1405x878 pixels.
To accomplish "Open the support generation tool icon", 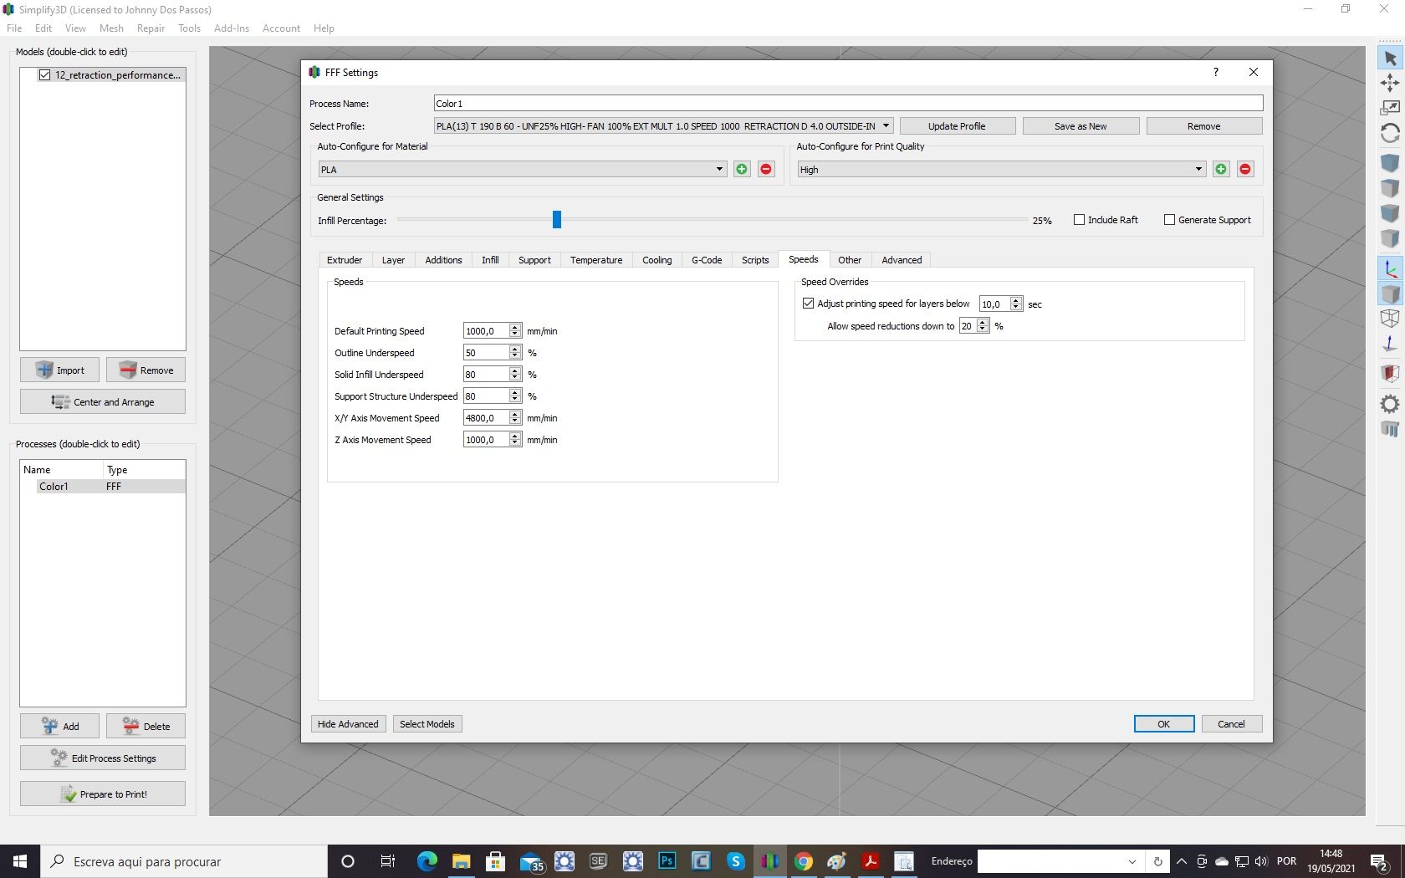I will coord(1390,429).
